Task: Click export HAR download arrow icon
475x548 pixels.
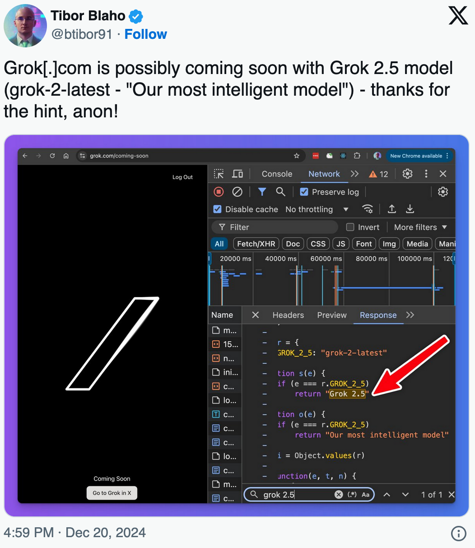Action: pyautogui.click(x=410, y=209)
